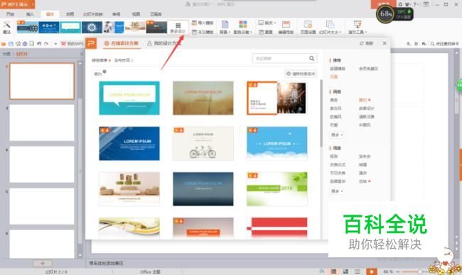This screenshot has height=275, width=462.
Task: Select the 培训 usage filter
Action: pos(362,165)
